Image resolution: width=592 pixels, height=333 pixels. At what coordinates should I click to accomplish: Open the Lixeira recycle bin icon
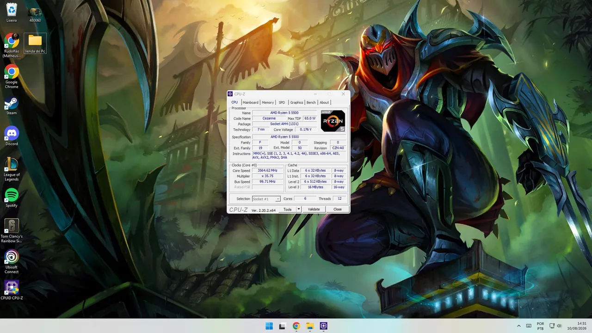(12, 13)
